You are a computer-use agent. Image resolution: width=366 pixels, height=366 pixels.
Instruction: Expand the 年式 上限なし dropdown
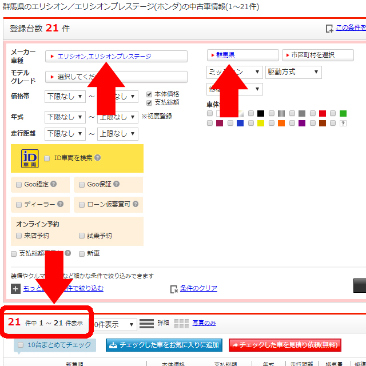pos(118,117)
